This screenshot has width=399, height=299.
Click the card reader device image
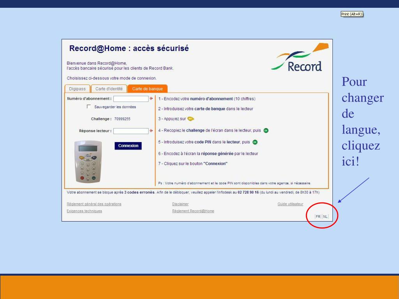point(88,162)
